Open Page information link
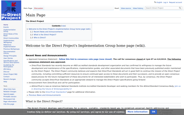Viewport: 184px width, 115px height. pyautogui.click(x=10, y=102)
